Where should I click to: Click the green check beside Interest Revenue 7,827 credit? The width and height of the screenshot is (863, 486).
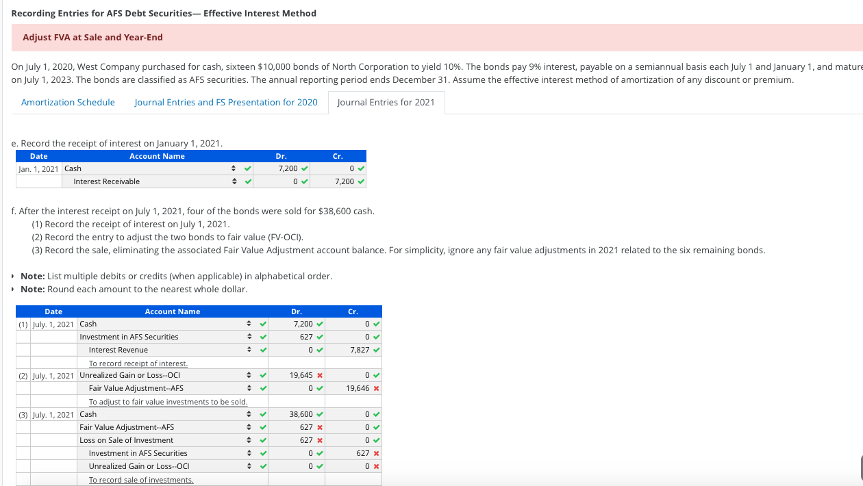click(x=375, y=349)
